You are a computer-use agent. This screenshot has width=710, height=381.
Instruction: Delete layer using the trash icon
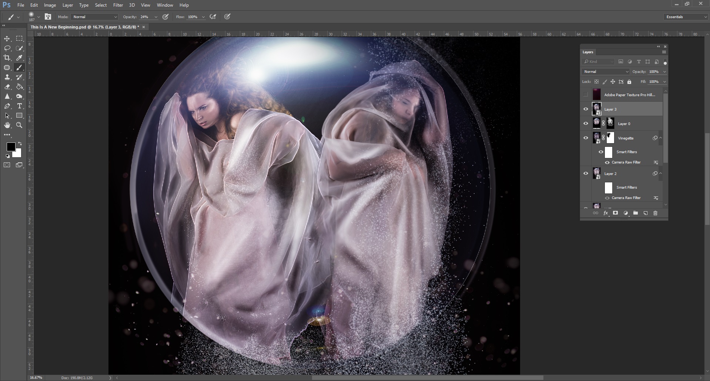coord(655,213)
